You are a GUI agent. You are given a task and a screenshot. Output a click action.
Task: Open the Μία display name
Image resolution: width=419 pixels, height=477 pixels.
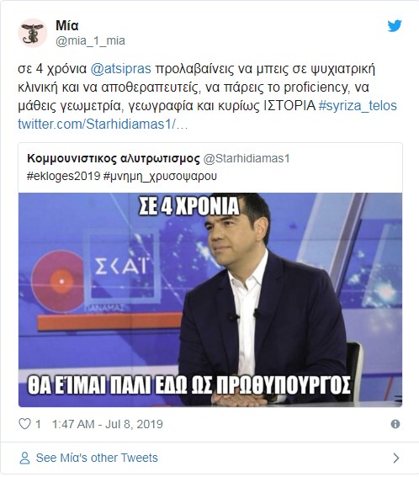point(67,25)
